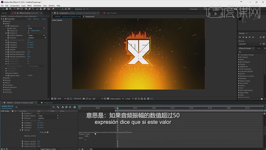
Task: Open the Active Camera view dropdown
Action: (117, 99)
